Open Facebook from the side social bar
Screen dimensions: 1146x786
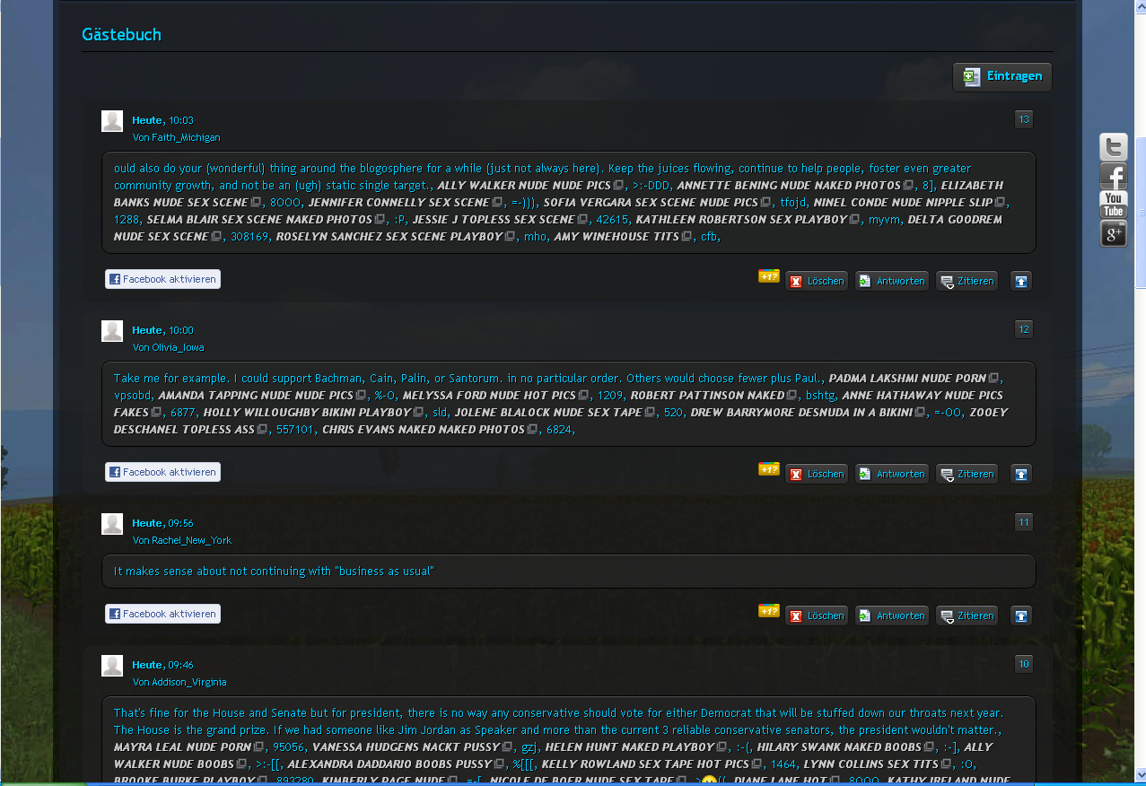click(1114, 176)
